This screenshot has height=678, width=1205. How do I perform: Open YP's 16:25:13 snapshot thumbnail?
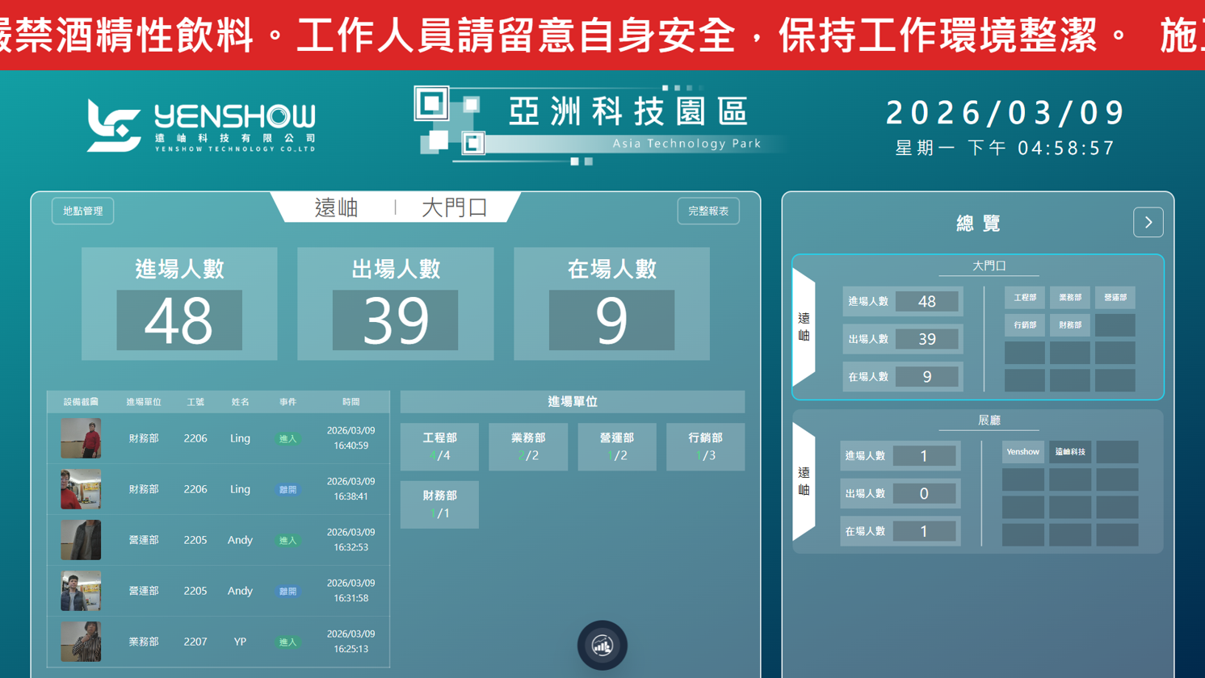click(x=81, y=642)
